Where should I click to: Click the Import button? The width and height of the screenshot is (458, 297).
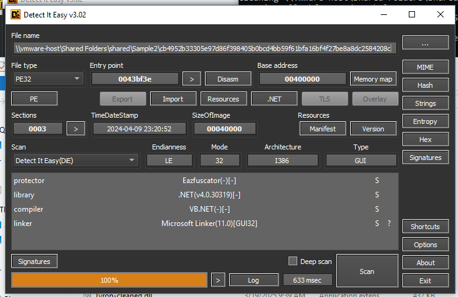tap(173, 99)
